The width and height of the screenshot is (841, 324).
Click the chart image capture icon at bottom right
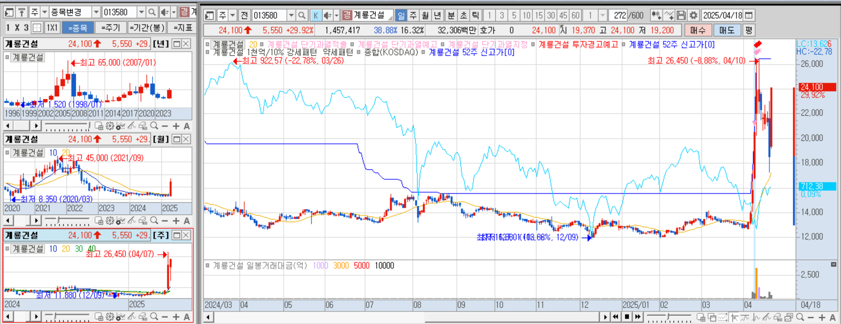click(789, 317)
